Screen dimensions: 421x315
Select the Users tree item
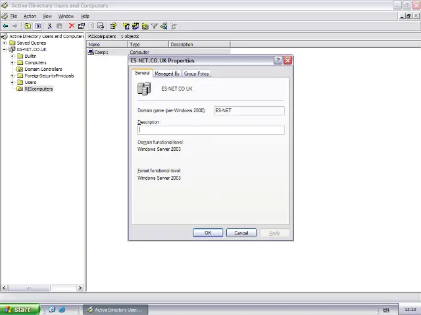tap(30, 82)
